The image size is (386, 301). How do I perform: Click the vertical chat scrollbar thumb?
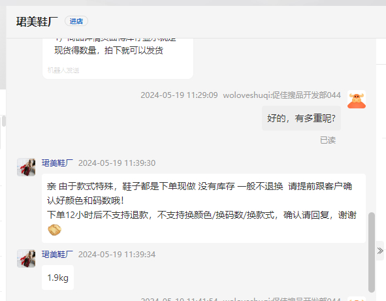click(372, 252)
